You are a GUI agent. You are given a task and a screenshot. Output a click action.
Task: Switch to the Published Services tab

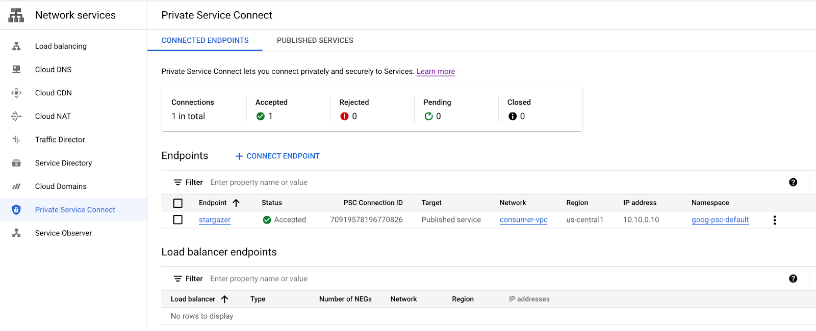[315, 40]
